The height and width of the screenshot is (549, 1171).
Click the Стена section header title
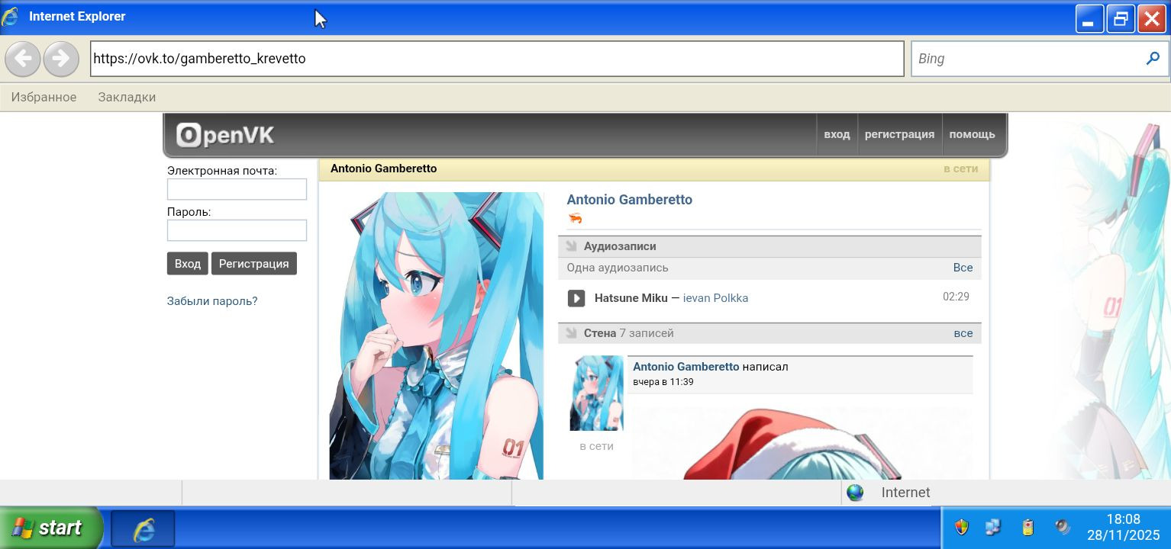[x=600, y=333]
